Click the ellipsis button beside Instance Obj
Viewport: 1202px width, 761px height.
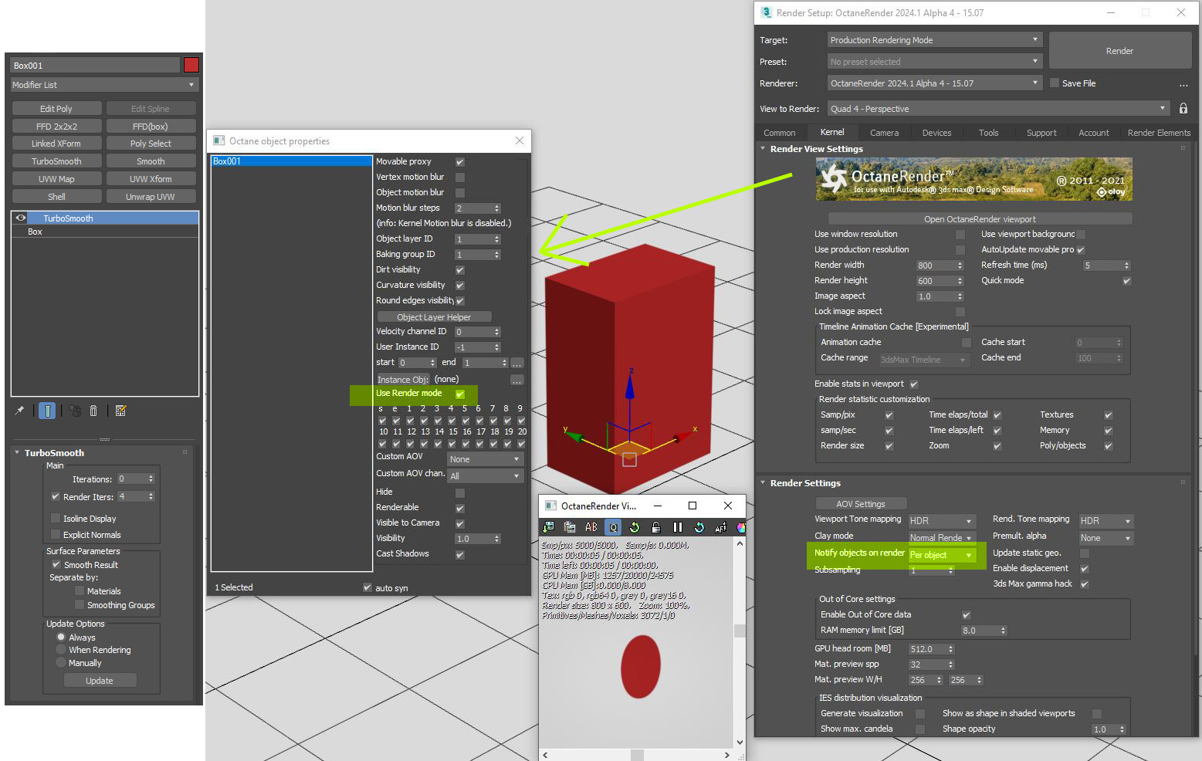coord(517,380)
